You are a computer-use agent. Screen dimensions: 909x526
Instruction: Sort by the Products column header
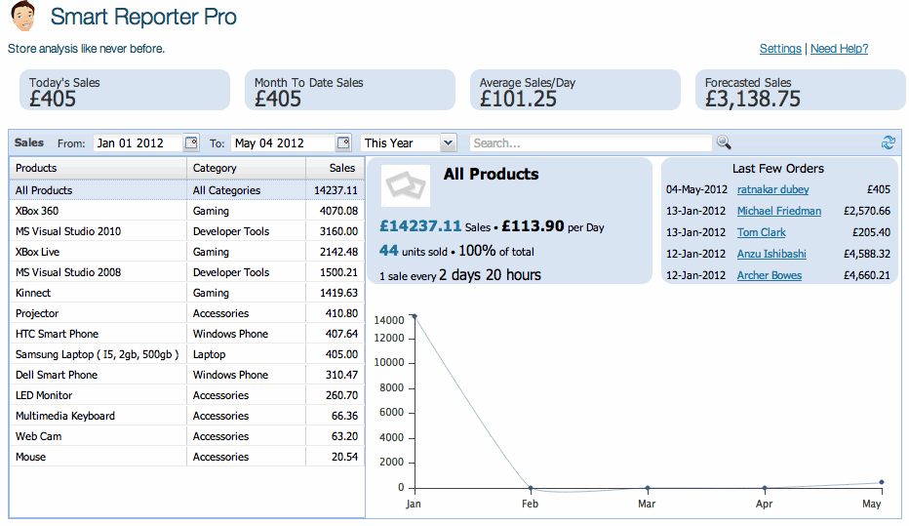point(98,169)
